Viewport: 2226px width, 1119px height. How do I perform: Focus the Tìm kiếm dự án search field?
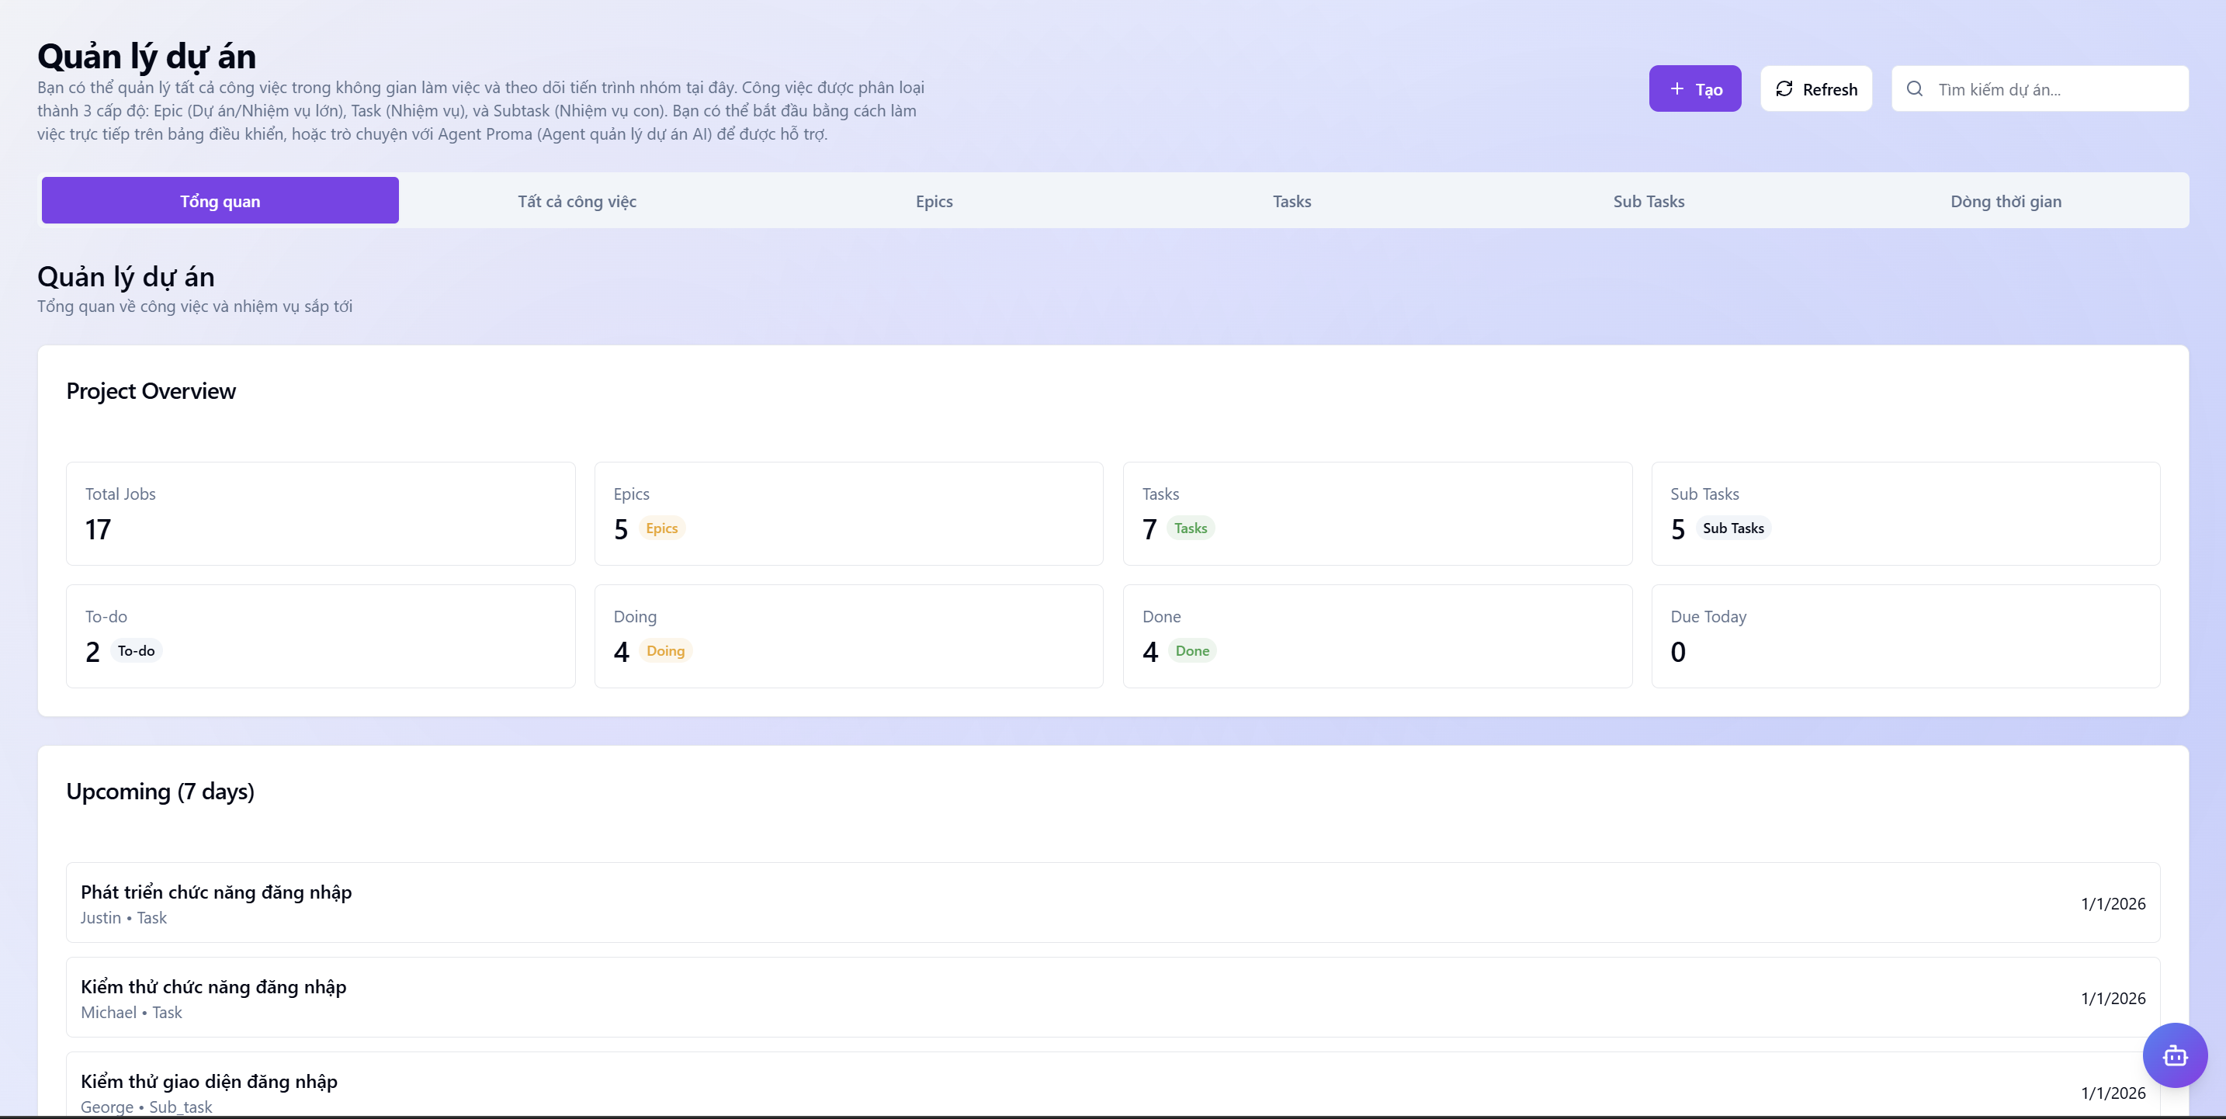(2040, 89)
